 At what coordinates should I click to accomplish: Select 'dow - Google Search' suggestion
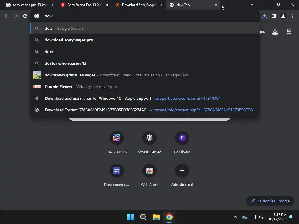(145, 28)
